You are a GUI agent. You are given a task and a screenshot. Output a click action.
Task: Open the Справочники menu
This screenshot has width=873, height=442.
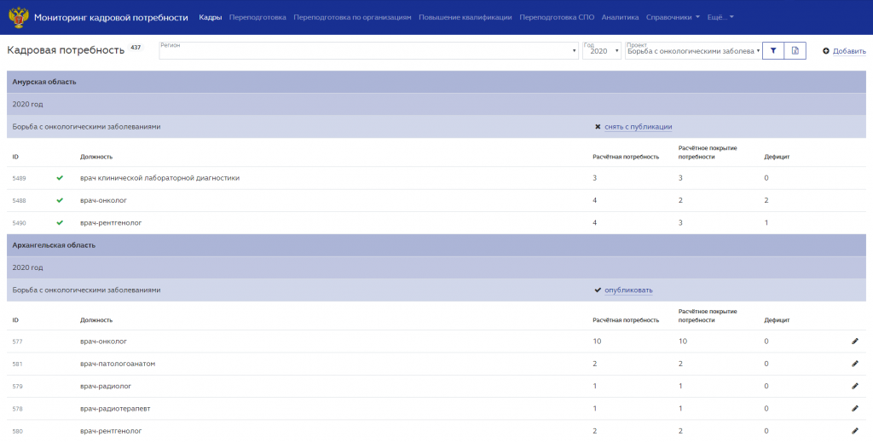pos(673,17)
